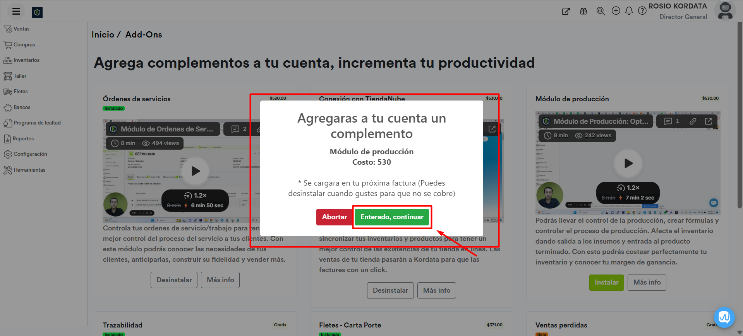Viewport: 743px width, 336px height.
Task: Play the Módulo de producción video
Action: point(628,163)
